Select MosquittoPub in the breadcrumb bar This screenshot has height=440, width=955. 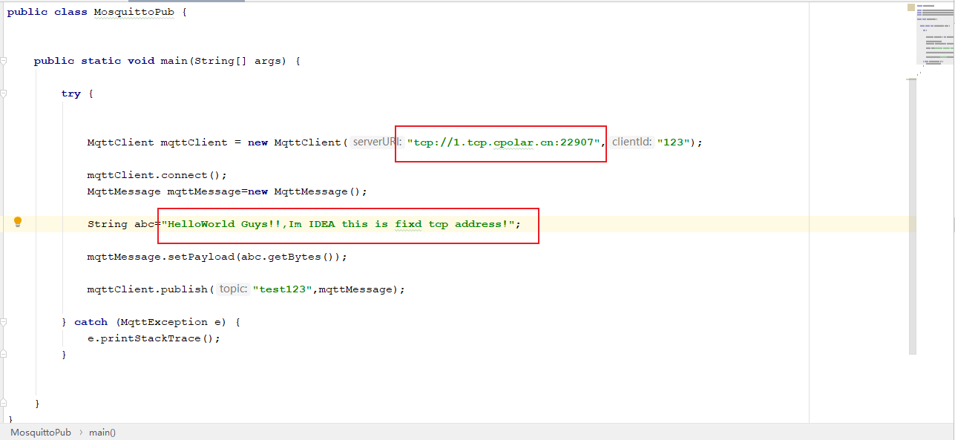[41, 432]
